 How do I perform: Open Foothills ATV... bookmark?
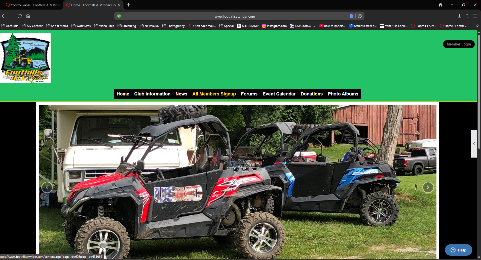423,26
